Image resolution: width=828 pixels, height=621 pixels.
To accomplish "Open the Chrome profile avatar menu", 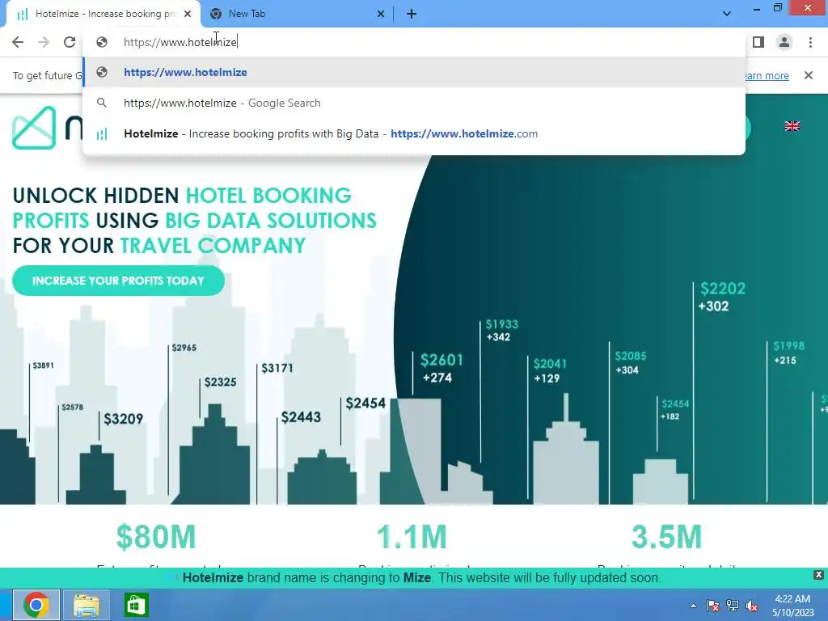I will tap(784, 42).
